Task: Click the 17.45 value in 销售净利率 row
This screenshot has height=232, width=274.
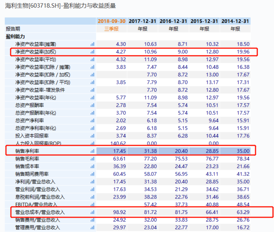Action: (120, 151)
